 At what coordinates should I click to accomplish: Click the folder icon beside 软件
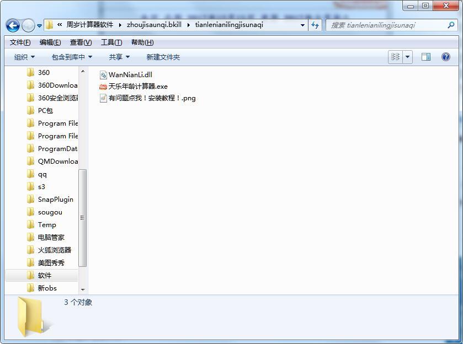coord(30,276)
